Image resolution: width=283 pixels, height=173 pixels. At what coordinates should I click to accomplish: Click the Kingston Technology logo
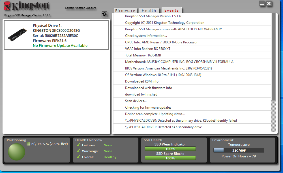(27, 6)
